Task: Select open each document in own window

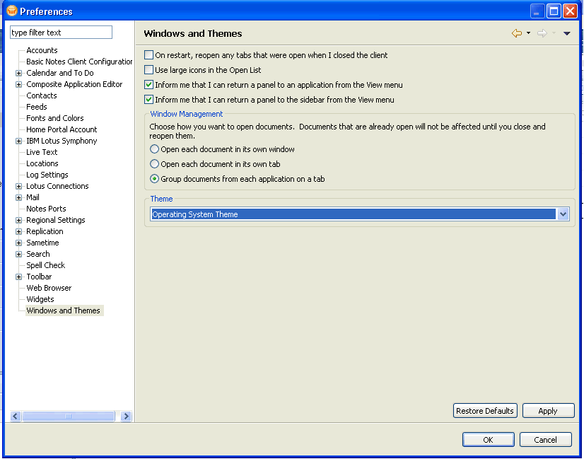Action: 155,149
